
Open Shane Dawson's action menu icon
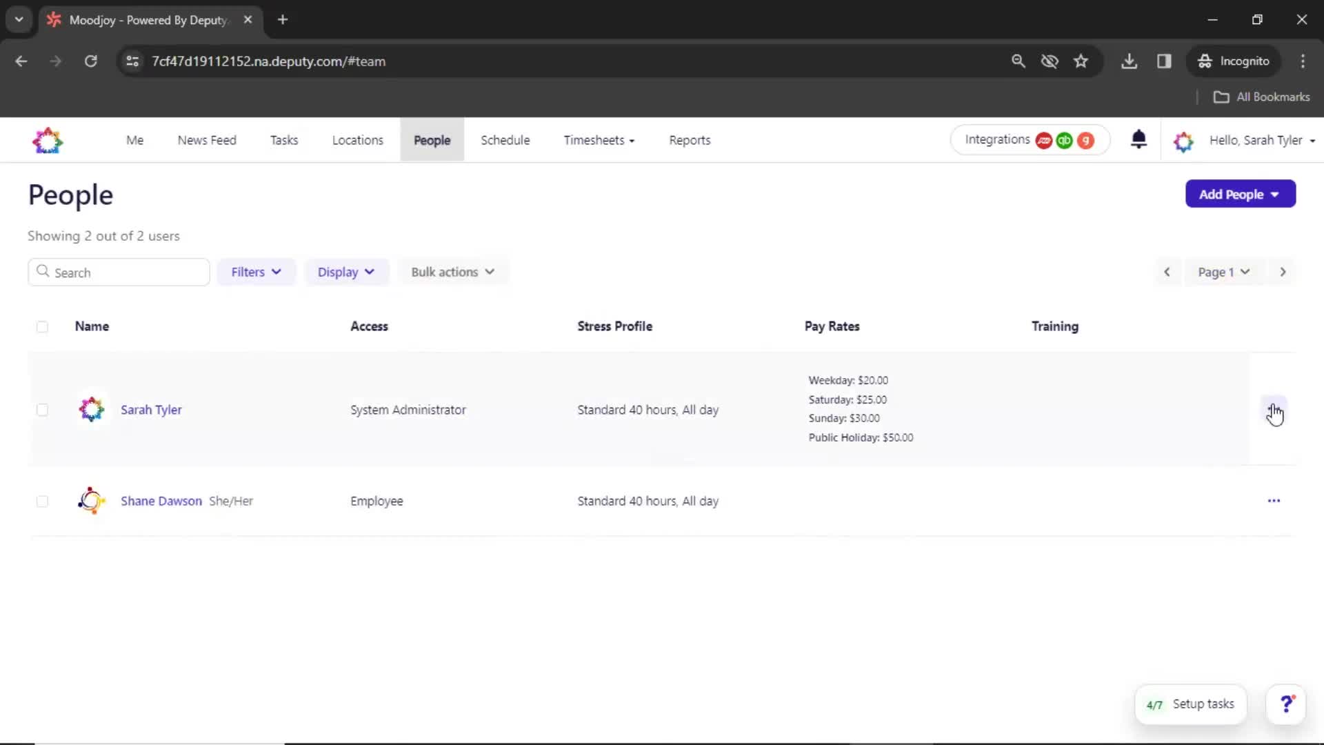(1273, 500)
